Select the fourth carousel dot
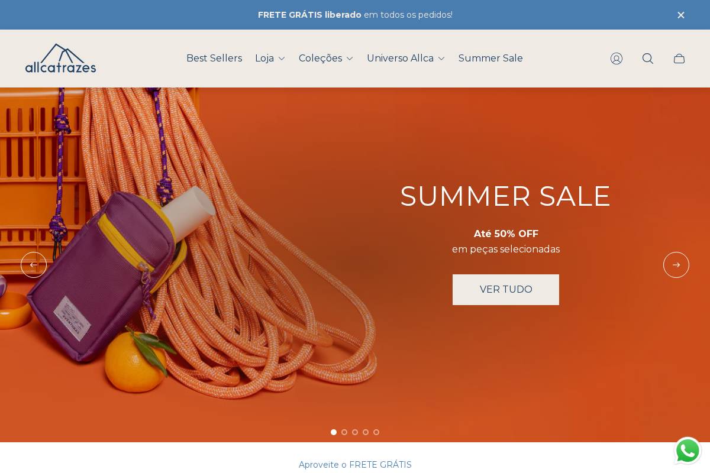This screenshot has height=473, width=710. (x=366, y=432)
